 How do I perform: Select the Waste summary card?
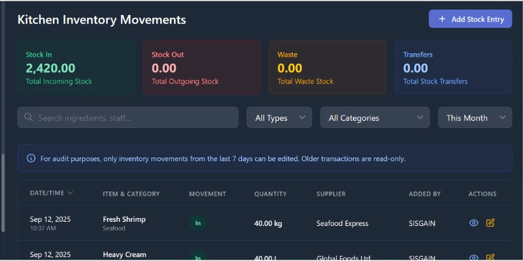pyautogui.click(x=328, y=68)
